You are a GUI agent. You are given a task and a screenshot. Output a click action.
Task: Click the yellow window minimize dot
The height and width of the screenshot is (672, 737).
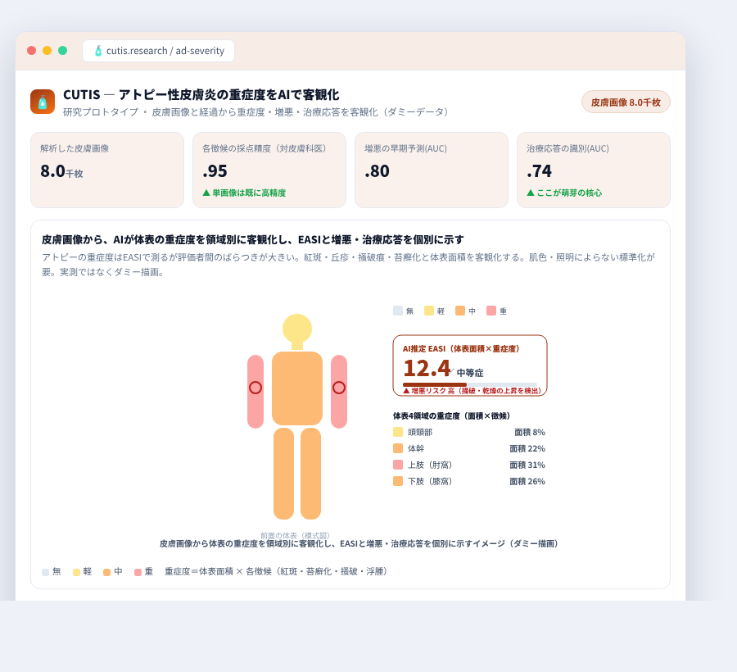click(47, 50)
